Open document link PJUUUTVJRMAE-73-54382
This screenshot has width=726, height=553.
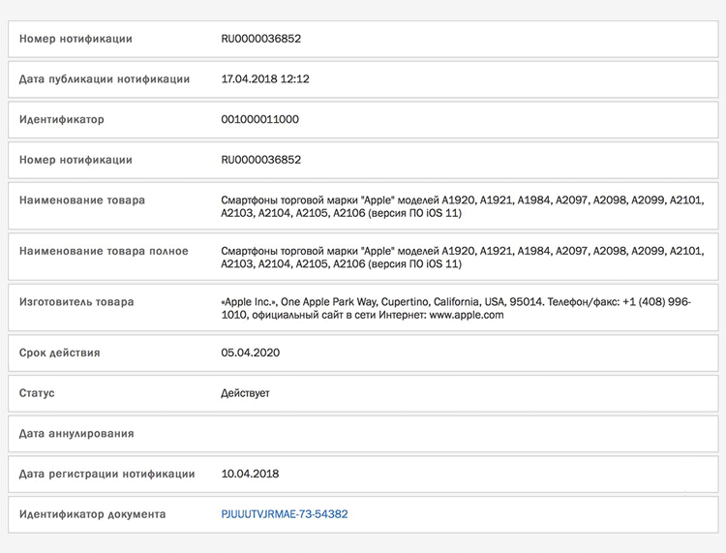pos(285,514)
